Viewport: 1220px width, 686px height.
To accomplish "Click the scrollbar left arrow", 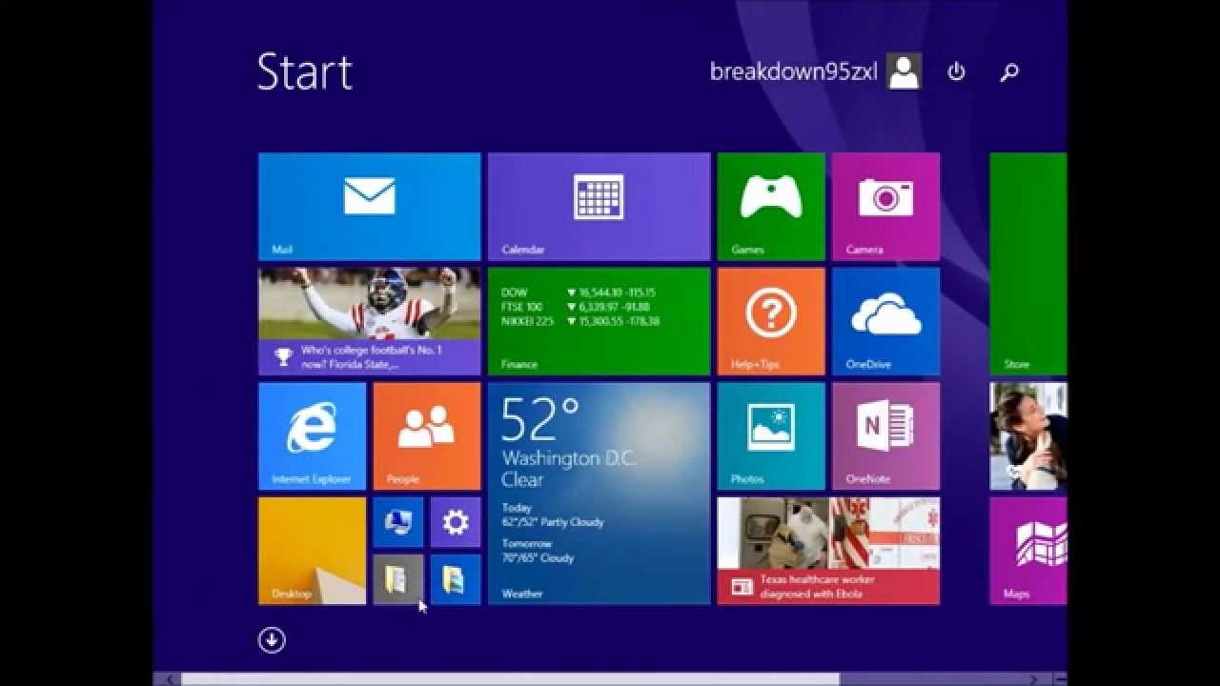I will [170, 679].
